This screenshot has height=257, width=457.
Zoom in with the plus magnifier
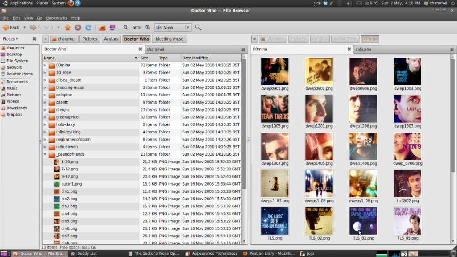pyautogui.click(x=148, y=27)
